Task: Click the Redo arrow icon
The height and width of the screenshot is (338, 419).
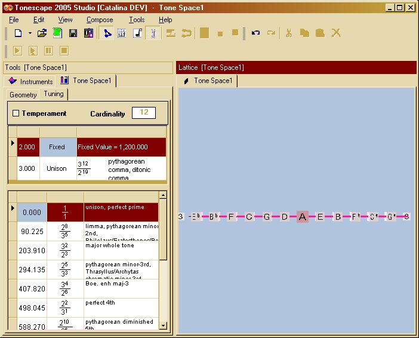Action: click(271, 33)
